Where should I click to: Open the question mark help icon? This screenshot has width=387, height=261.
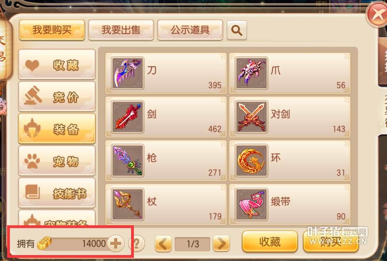137,244
